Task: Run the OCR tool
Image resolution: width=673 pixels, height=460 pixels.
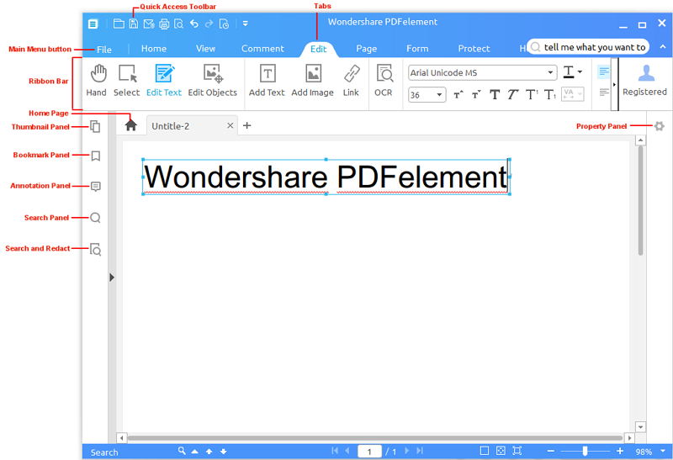Action: [x=384, y=81]
